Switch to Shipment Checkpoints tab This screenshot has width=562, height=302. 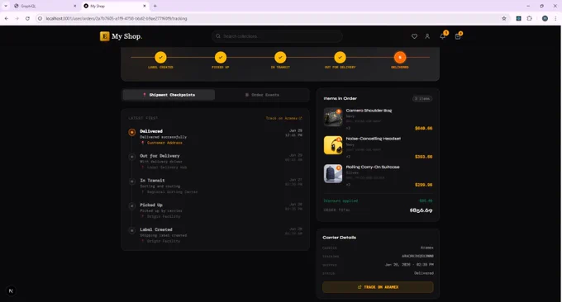tap(169, 95)
